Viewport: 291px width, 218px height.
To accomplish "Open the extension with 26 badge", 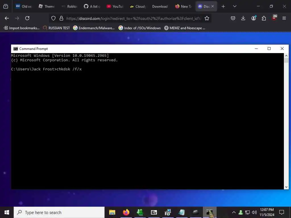I will (x=274, y=18).
